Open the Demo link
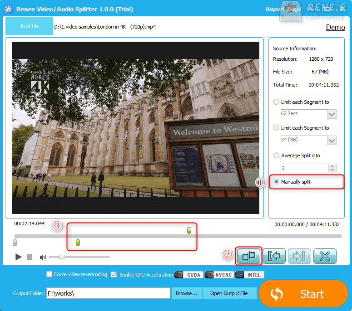The image size is (352, 311). point(335,27)
